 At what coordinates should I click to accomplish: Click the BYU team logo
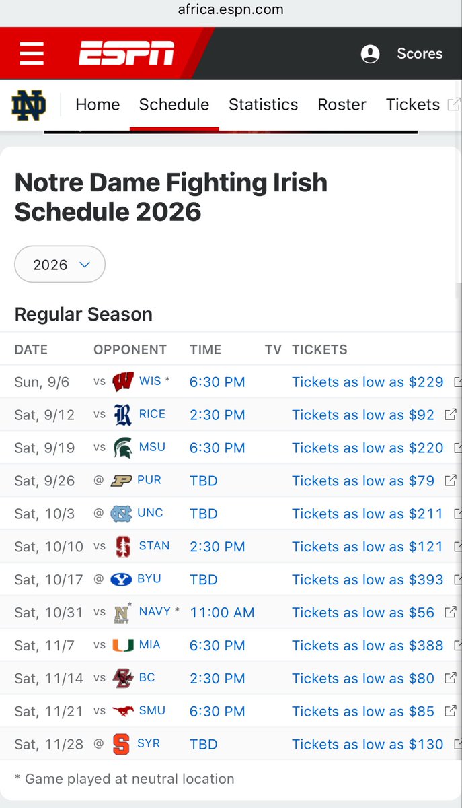(122, 579)
